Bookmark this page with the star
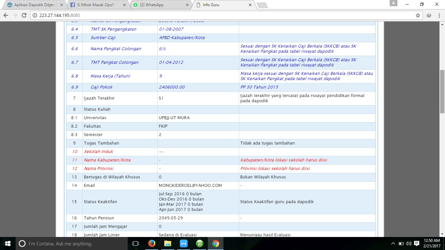Viewport: 445px width, 250px height. [418, 15]
